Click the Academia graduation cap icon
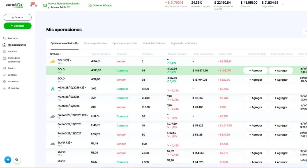 (4, 81)
